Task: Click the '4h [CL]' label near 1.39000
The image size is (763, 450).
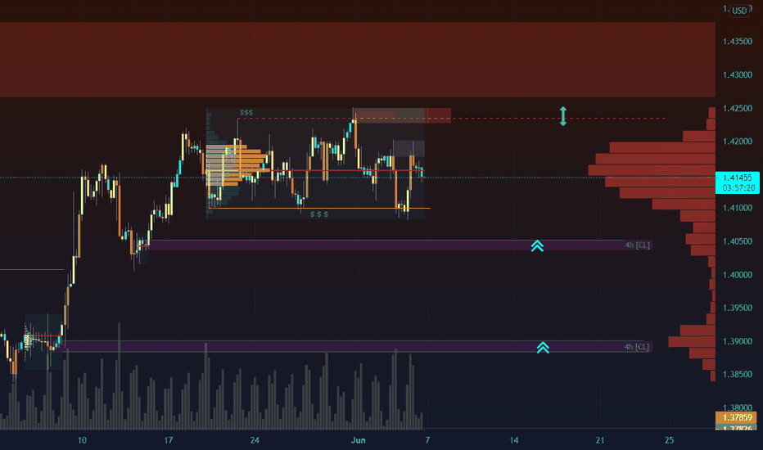Action: pyautogui.click(x=637, y=347)
